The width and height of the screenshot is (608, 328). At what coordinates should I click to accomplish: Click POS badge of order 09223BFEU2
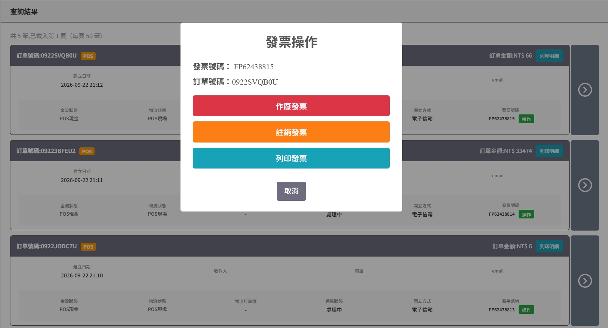click(87, 151)
